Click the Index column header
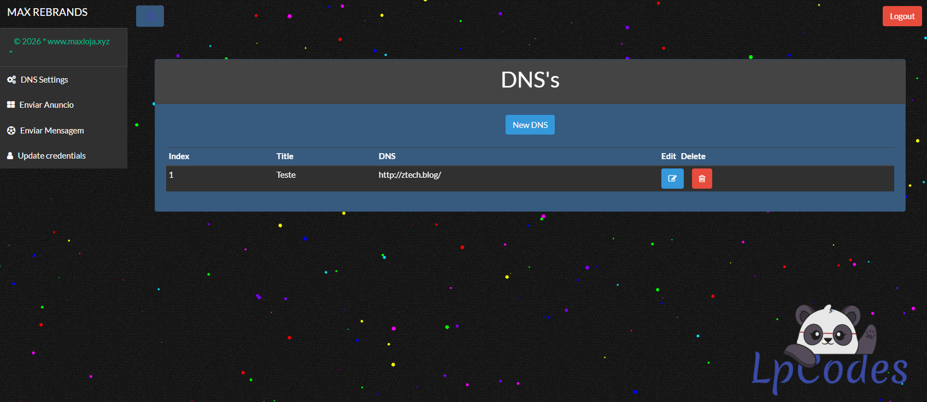Screen dimensions: 927x402 [x=179, y=156]
